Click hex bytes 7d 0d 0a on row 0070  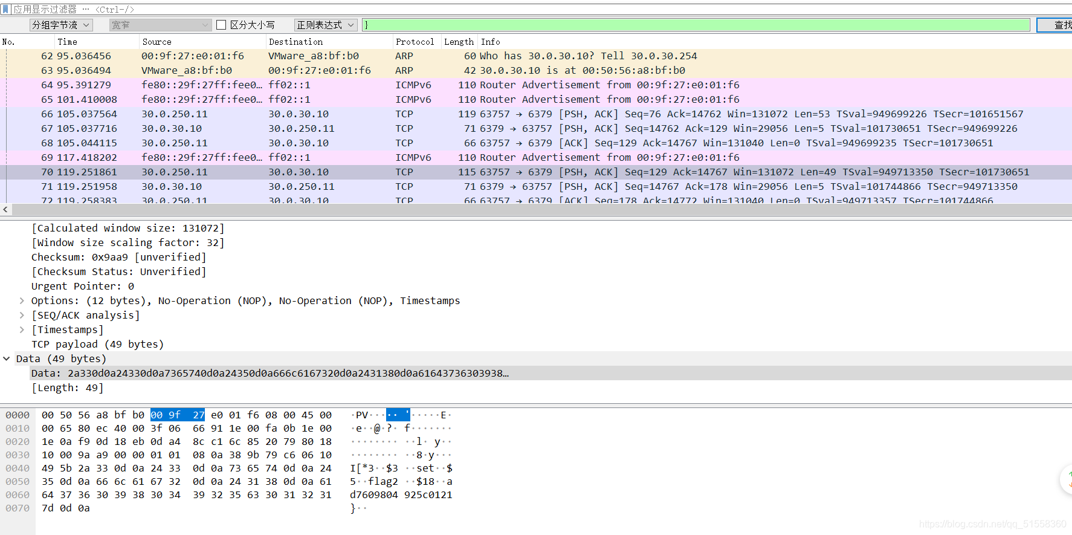tap(66, 508)
